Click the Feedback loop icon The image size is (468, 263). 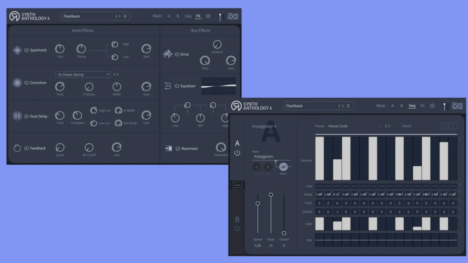coord(17,148)
